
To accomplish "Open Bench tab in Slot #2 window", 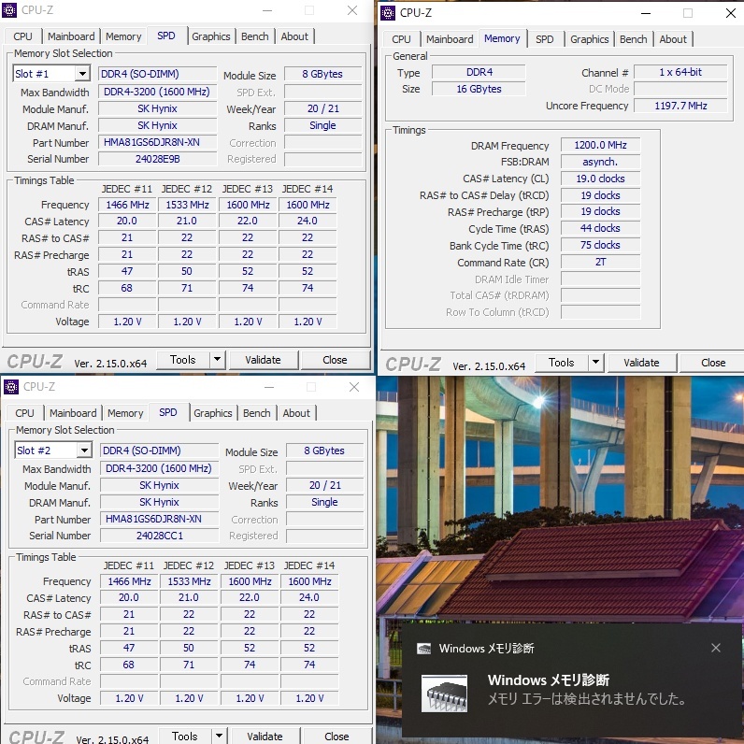I will [x=257, y=413].
